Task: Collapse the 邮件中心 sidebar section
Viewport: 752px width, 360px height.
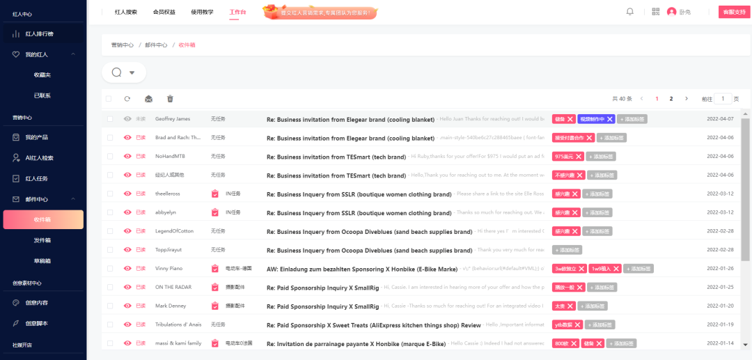Action: (73, 199)
